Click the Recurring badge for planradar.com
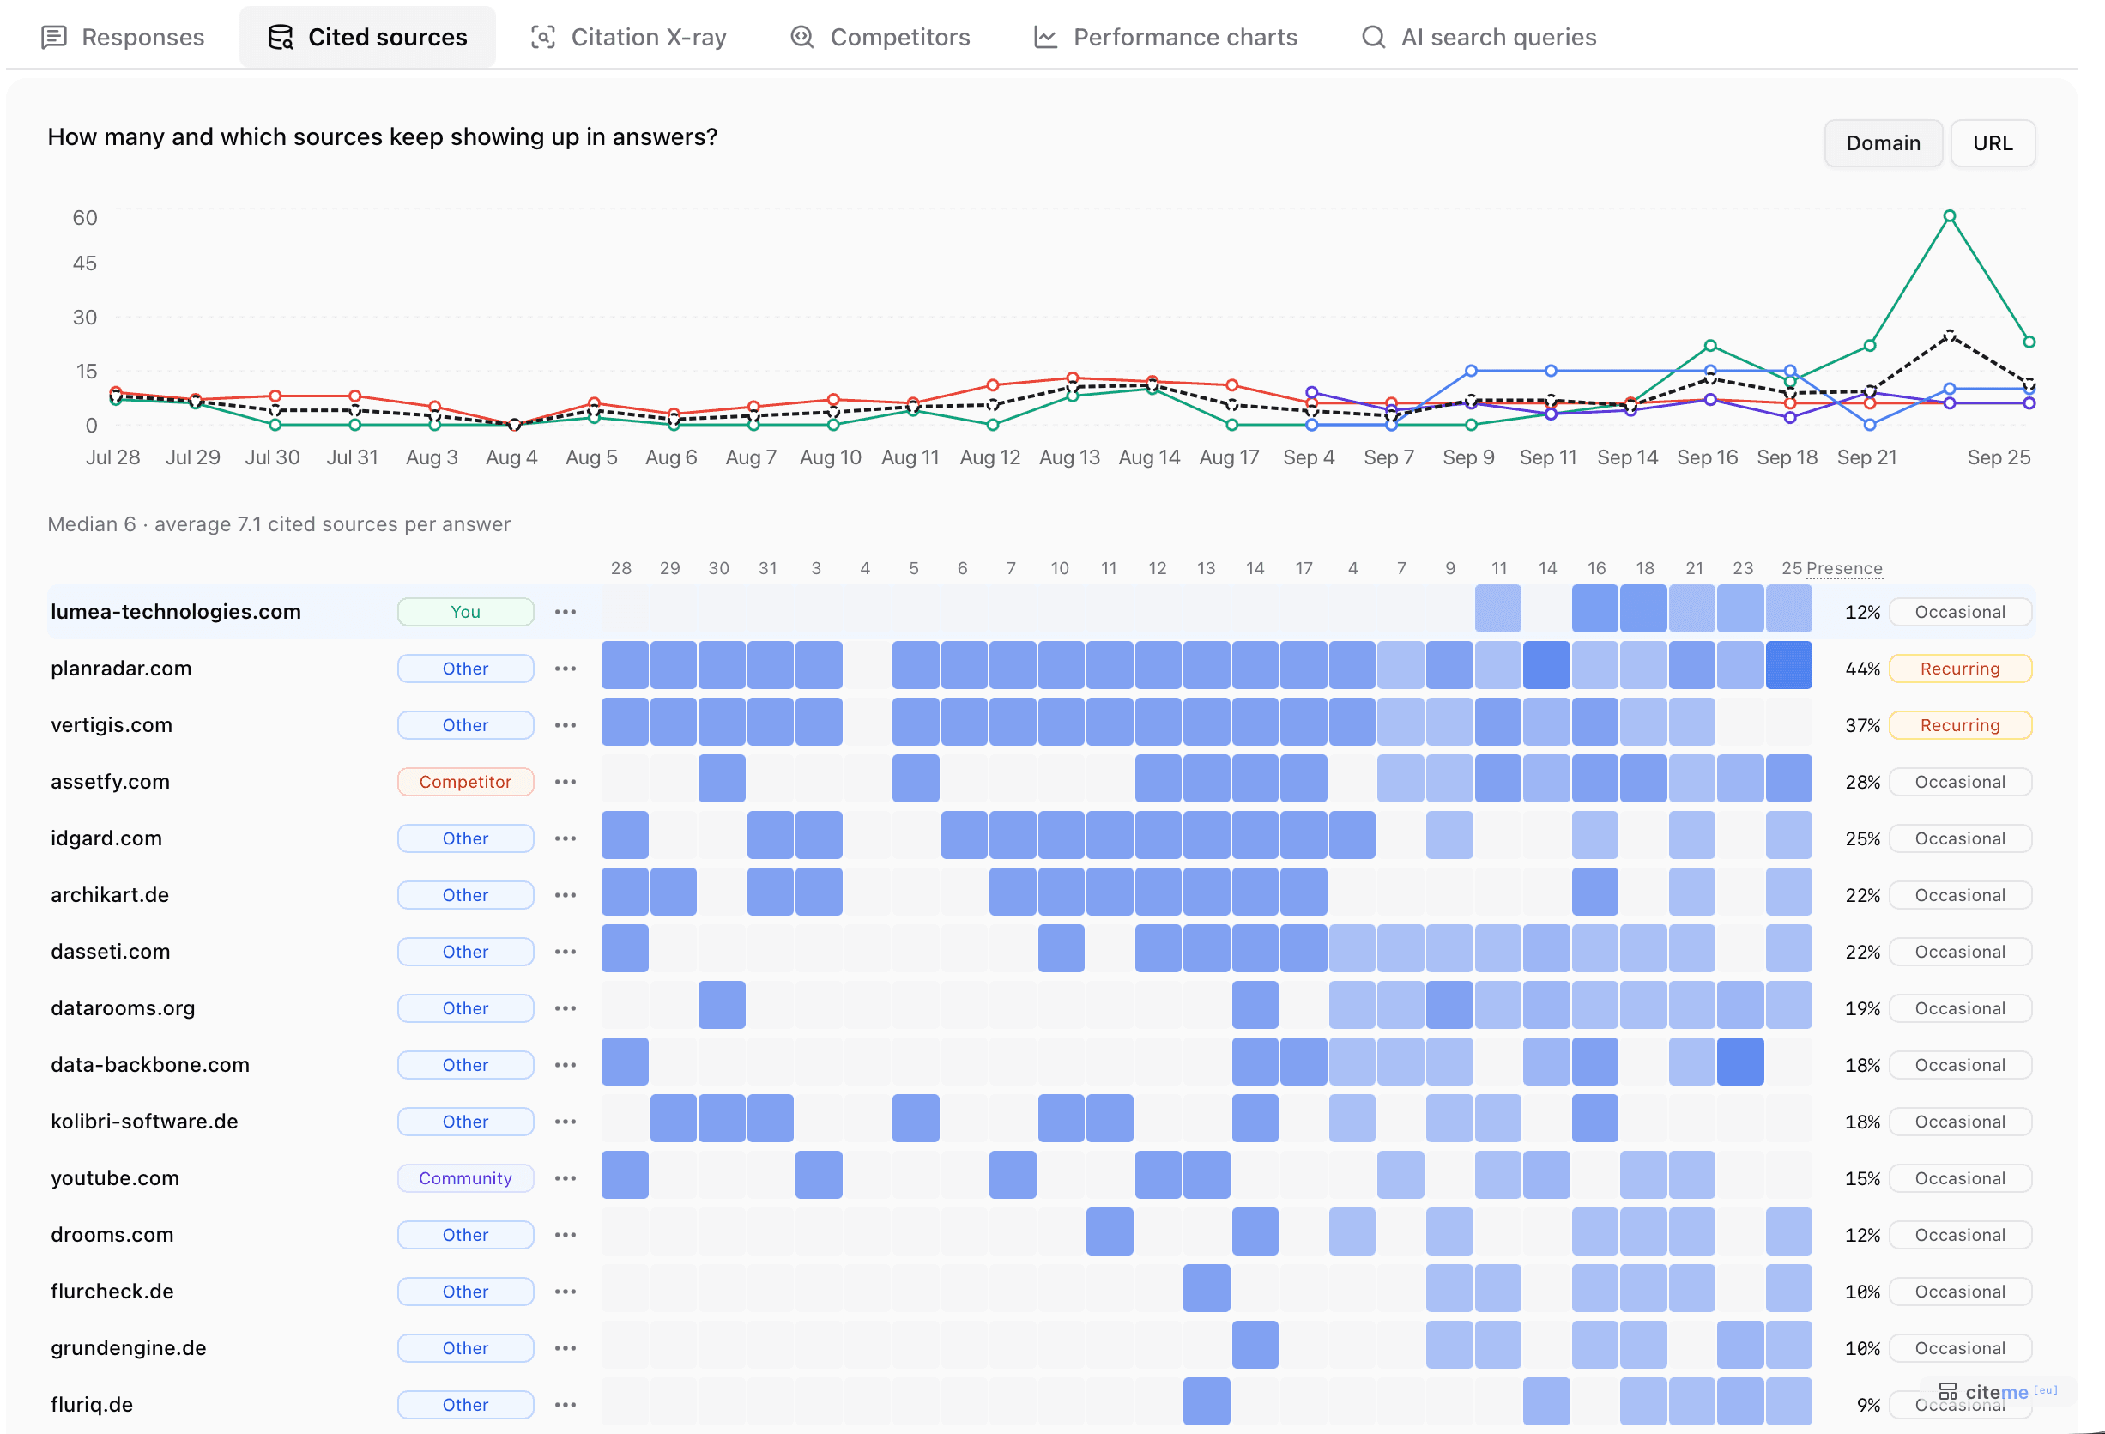 (x=1960, y=669)
